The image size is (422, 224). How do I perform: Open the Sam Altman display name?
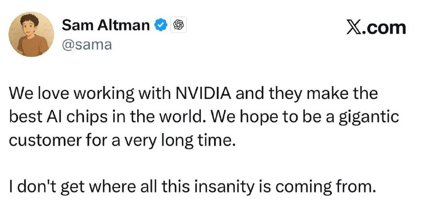click(x=105, y=25)
